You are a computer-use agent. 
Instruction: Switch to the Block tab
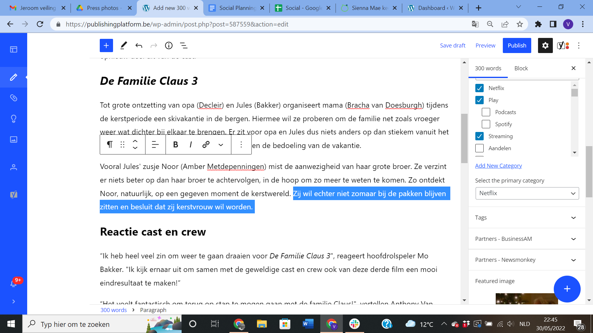point(521,68)
